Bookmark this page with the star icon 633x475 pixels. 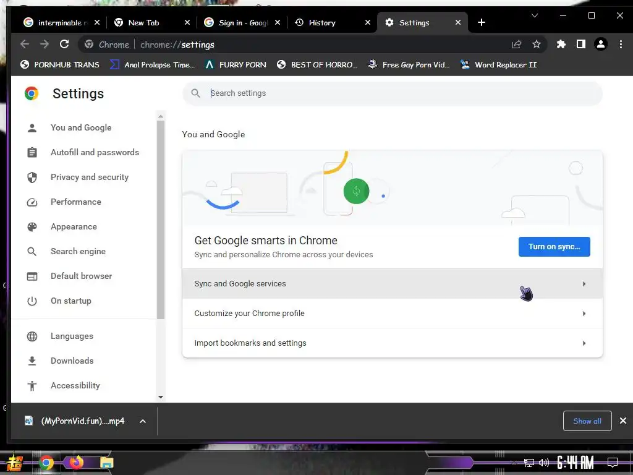coord(536,44)
